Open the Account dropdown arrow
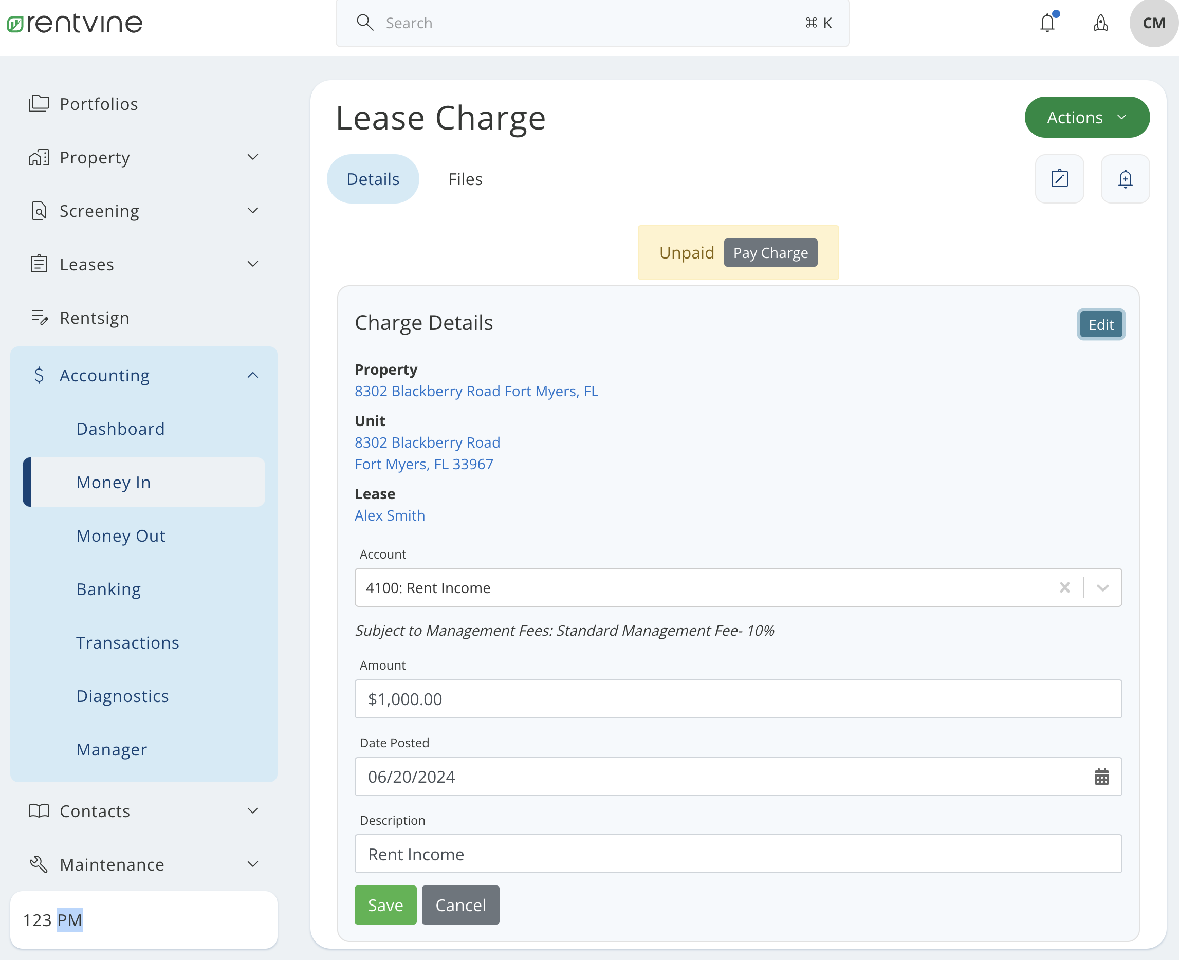Viewport: 1179px width, 960px height. (1103, 588)
